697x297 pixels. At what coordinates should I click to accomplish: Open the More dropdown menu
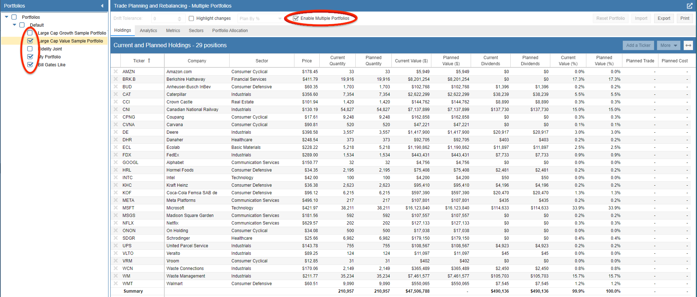[669, 45]
